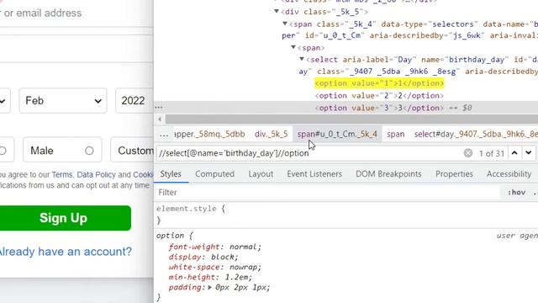Clear the XPath search field
Screen dimensions: 538x303
point(467,153)
